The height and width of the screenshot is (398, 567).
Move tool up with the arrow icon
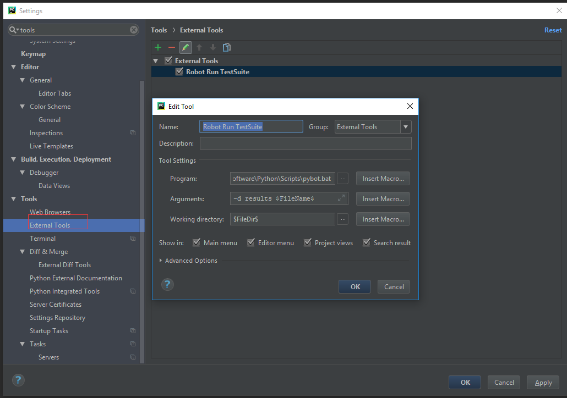click(199, 47)
